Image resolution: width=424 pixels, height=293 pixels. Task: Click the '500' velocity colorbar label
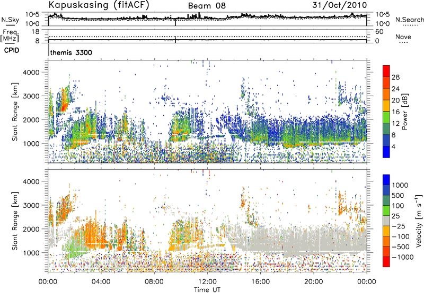[398, 196]
